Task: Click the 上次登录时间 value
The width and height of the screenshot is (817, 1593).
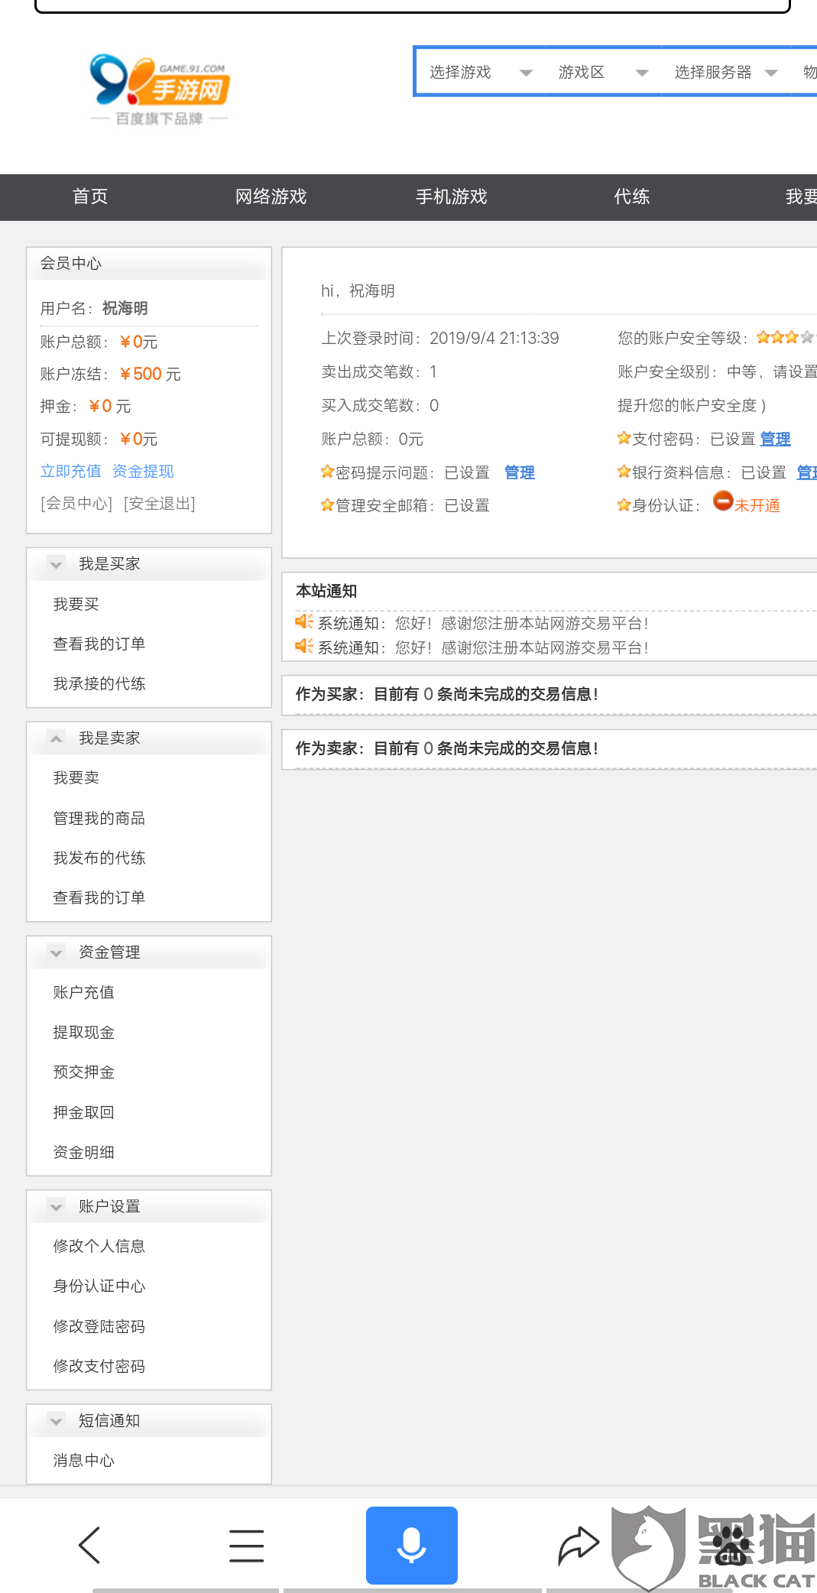Action: [494, 338]
